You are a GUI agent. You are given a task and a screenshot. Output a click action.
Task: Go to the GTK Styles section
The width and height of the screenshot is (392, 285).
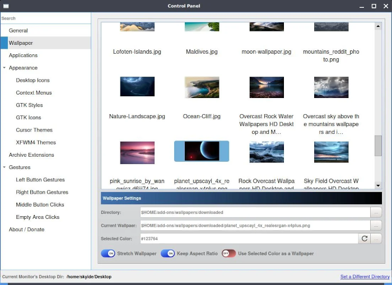[29, 105]
